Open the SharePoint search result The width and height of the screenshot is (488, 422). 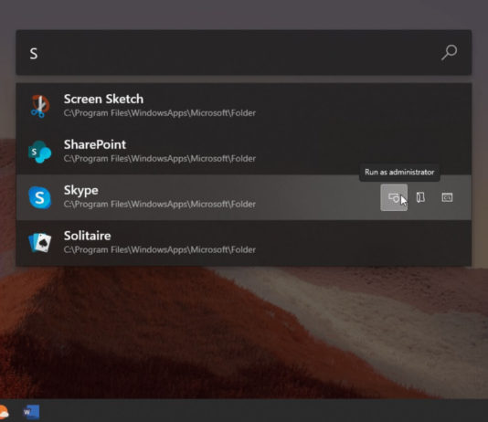click(x=244, y=152)
